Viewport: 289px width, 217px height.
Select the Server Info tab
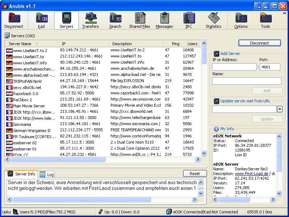coord(22,174)
